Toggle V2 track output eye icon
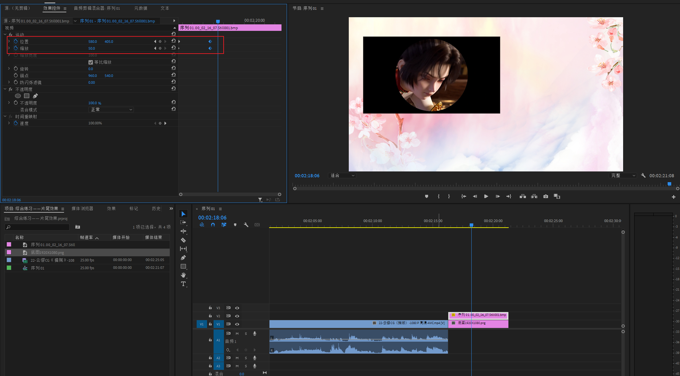The width and height of the screenshot is (680, 376). tap(237, 316)
